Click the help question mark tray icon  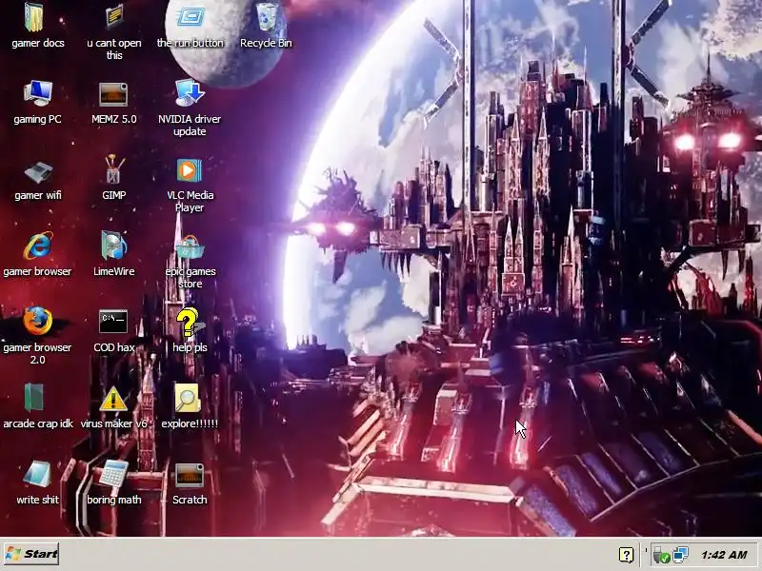click(x=627, y=555)
